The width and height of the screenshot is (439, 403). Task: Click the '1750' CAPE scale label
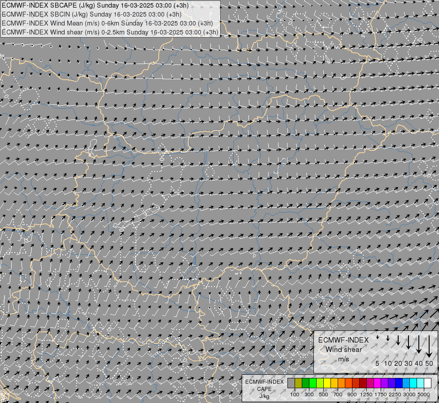coord(381,394)
